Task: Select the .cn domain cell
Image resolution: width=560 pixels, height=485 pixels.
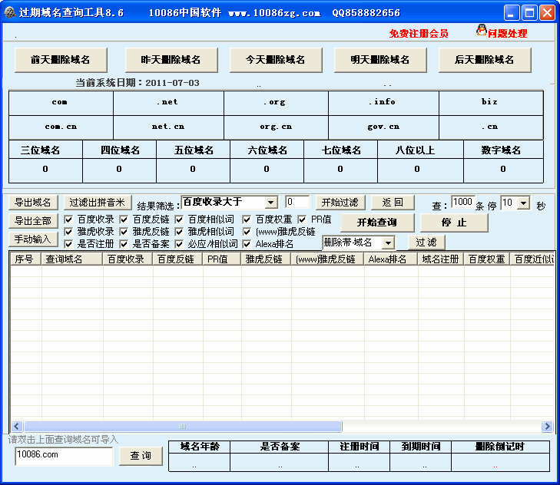Action: point(491,127)
